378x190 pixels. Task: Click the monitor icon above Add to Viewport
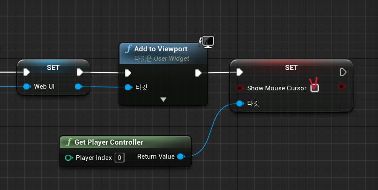pyautogui.click(x=207, y=41)
